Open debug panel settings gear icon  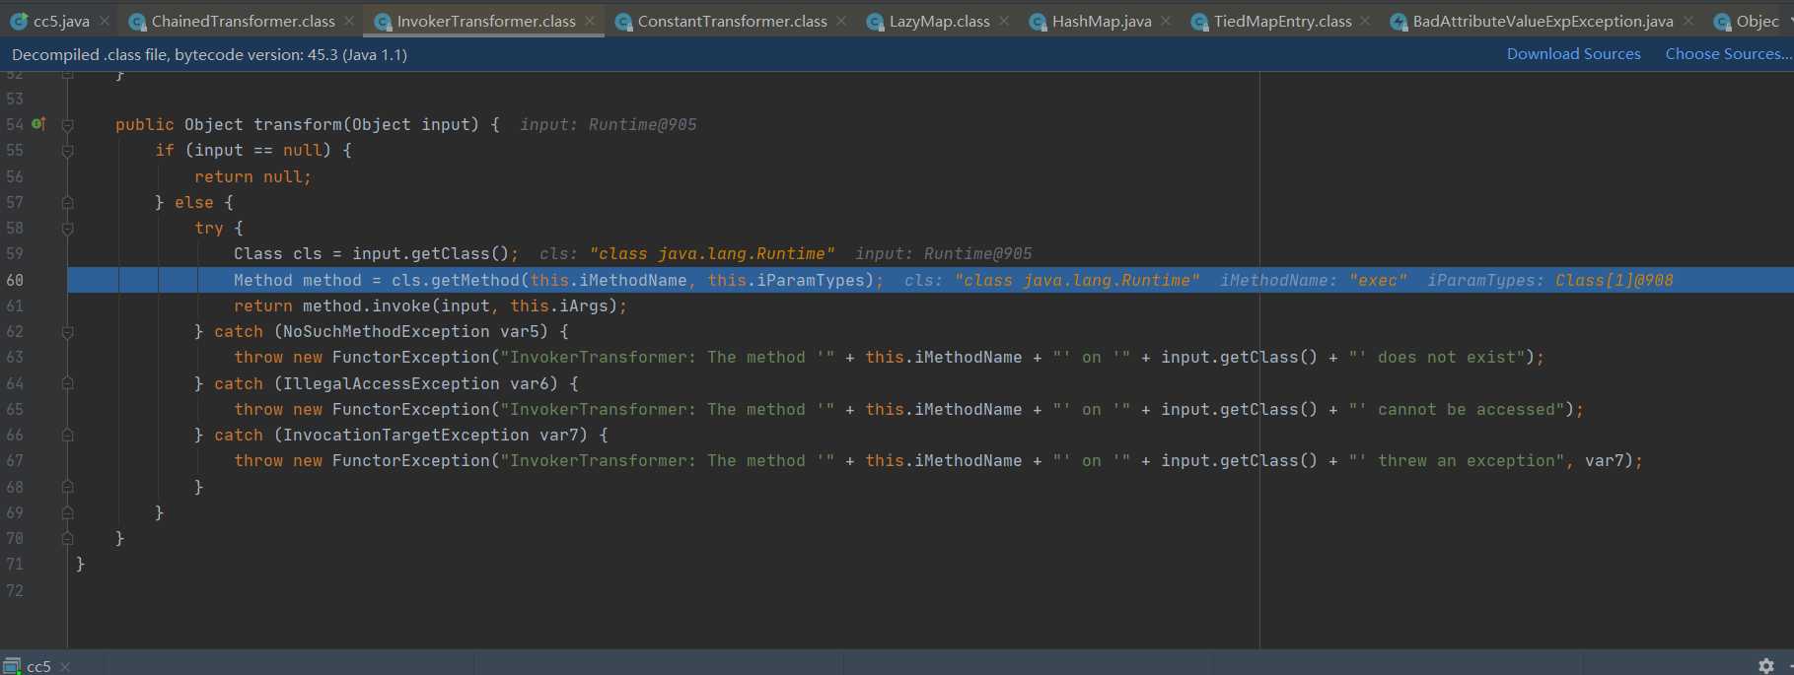[1766, 666]
